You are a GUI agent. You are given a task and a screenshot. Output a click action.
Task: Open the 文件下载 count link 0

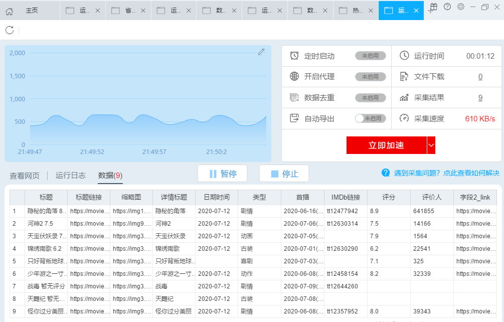pos(480,76)
